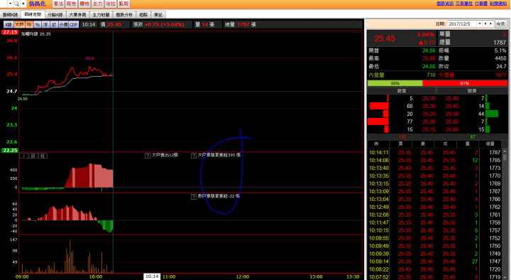Image resolution: width=511 pixels, height=280 pixels.
Task: Click the tick row at 10:14:11
Action: (x=435, y=152)
